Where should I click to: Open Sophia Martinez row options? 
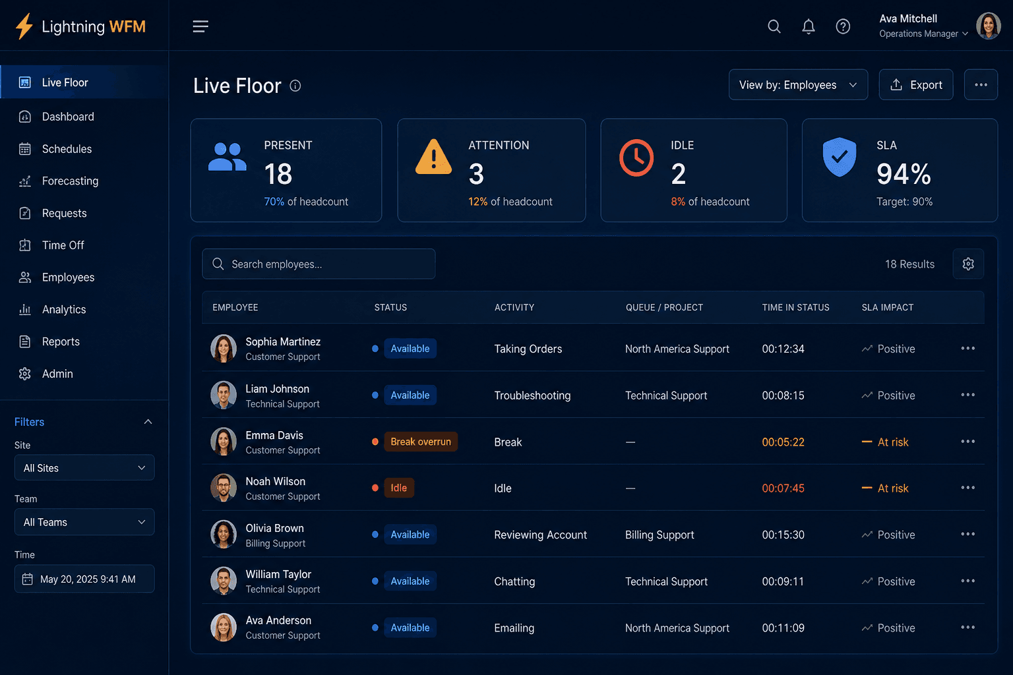click(967, 348)
